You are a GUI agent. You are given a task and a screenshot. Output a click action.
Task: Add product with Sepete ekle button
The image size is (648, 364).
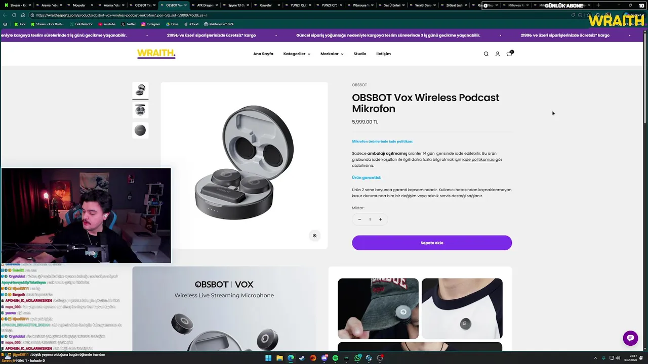click(432, 243)
